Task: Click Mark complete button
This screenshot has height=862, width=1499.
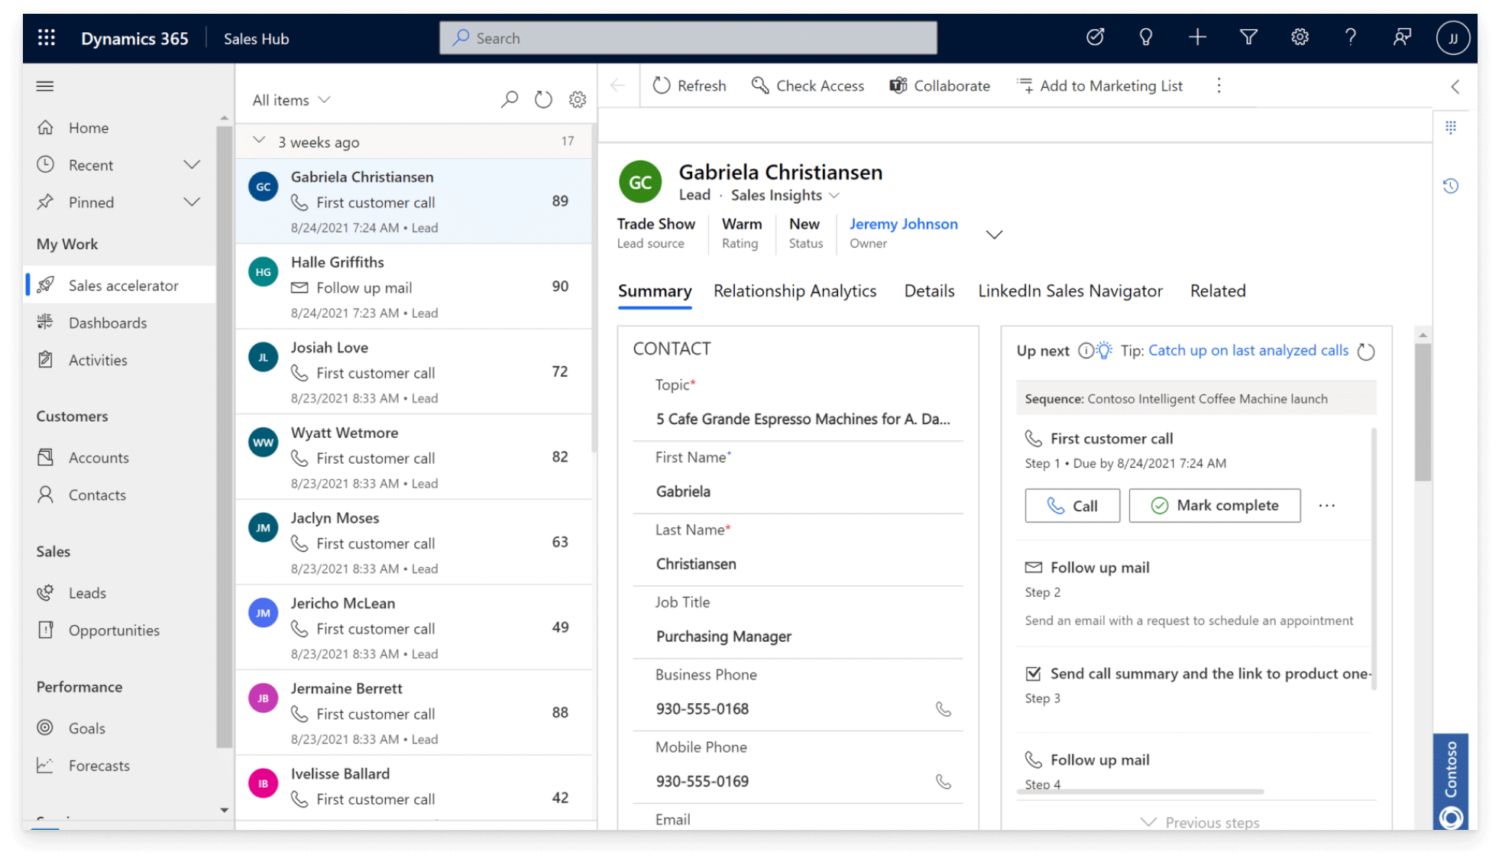Action: [1214, 506]
